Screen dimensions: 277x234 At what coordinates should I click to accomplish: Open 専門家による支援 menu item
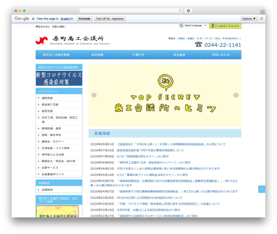tap(53, 154)
